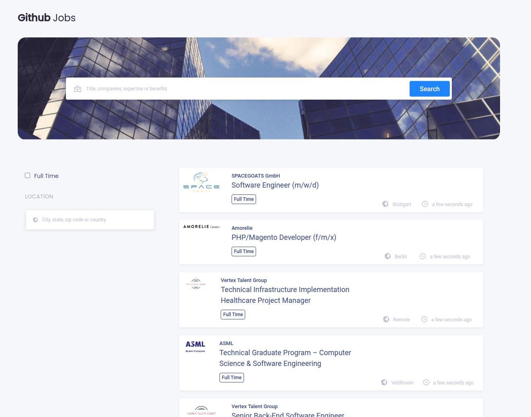Open Technical Infrastructure Implementation Healthcare Project Manager job
The width and height of the screenshot is (531, 417).
coord(285,295)
